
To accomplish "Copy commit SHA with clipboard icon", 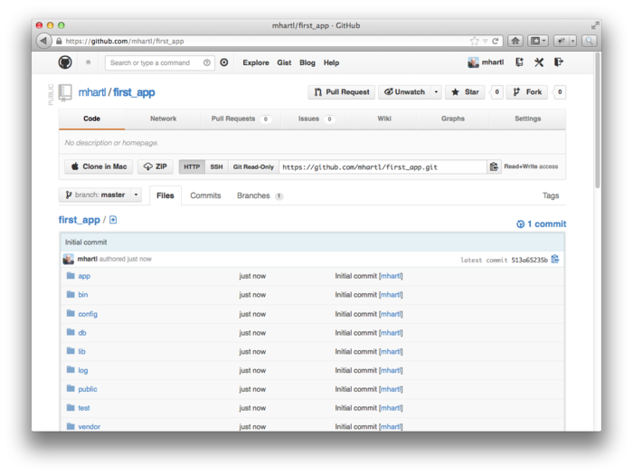I will pos(555,259).
